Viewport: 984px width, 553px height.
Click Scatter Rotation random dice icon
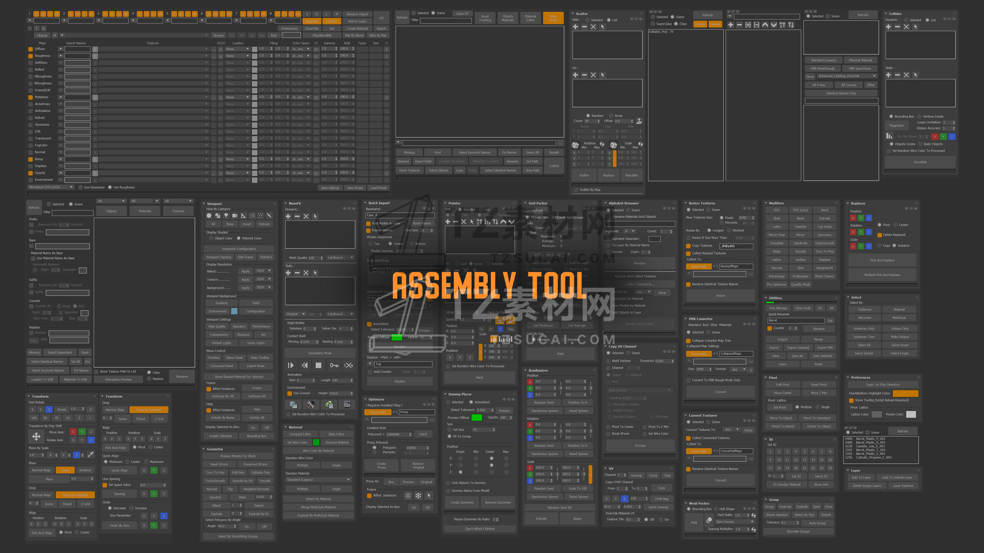pos(575,145)
